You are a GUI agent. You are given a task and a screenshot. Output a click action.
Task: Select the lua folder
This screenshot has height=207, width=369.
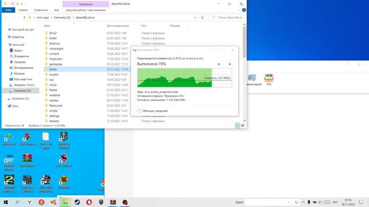(x=51, y=79)
